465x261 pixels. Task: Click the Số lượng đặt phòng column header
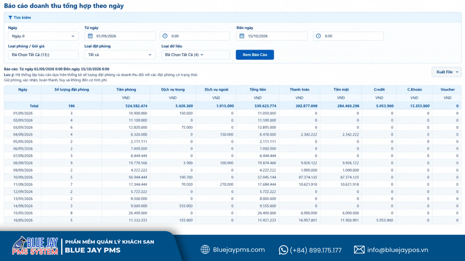[x=72, y=90]
